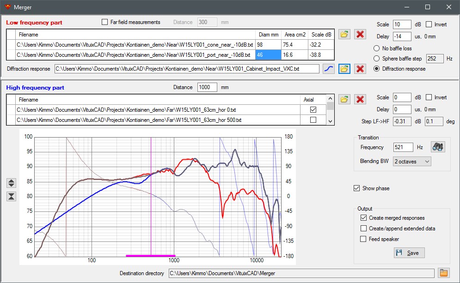The width and height of the screenshot is (460, 283).
Task: Save the merged responses
Action: pyautogui.click(x=409, y=253)
